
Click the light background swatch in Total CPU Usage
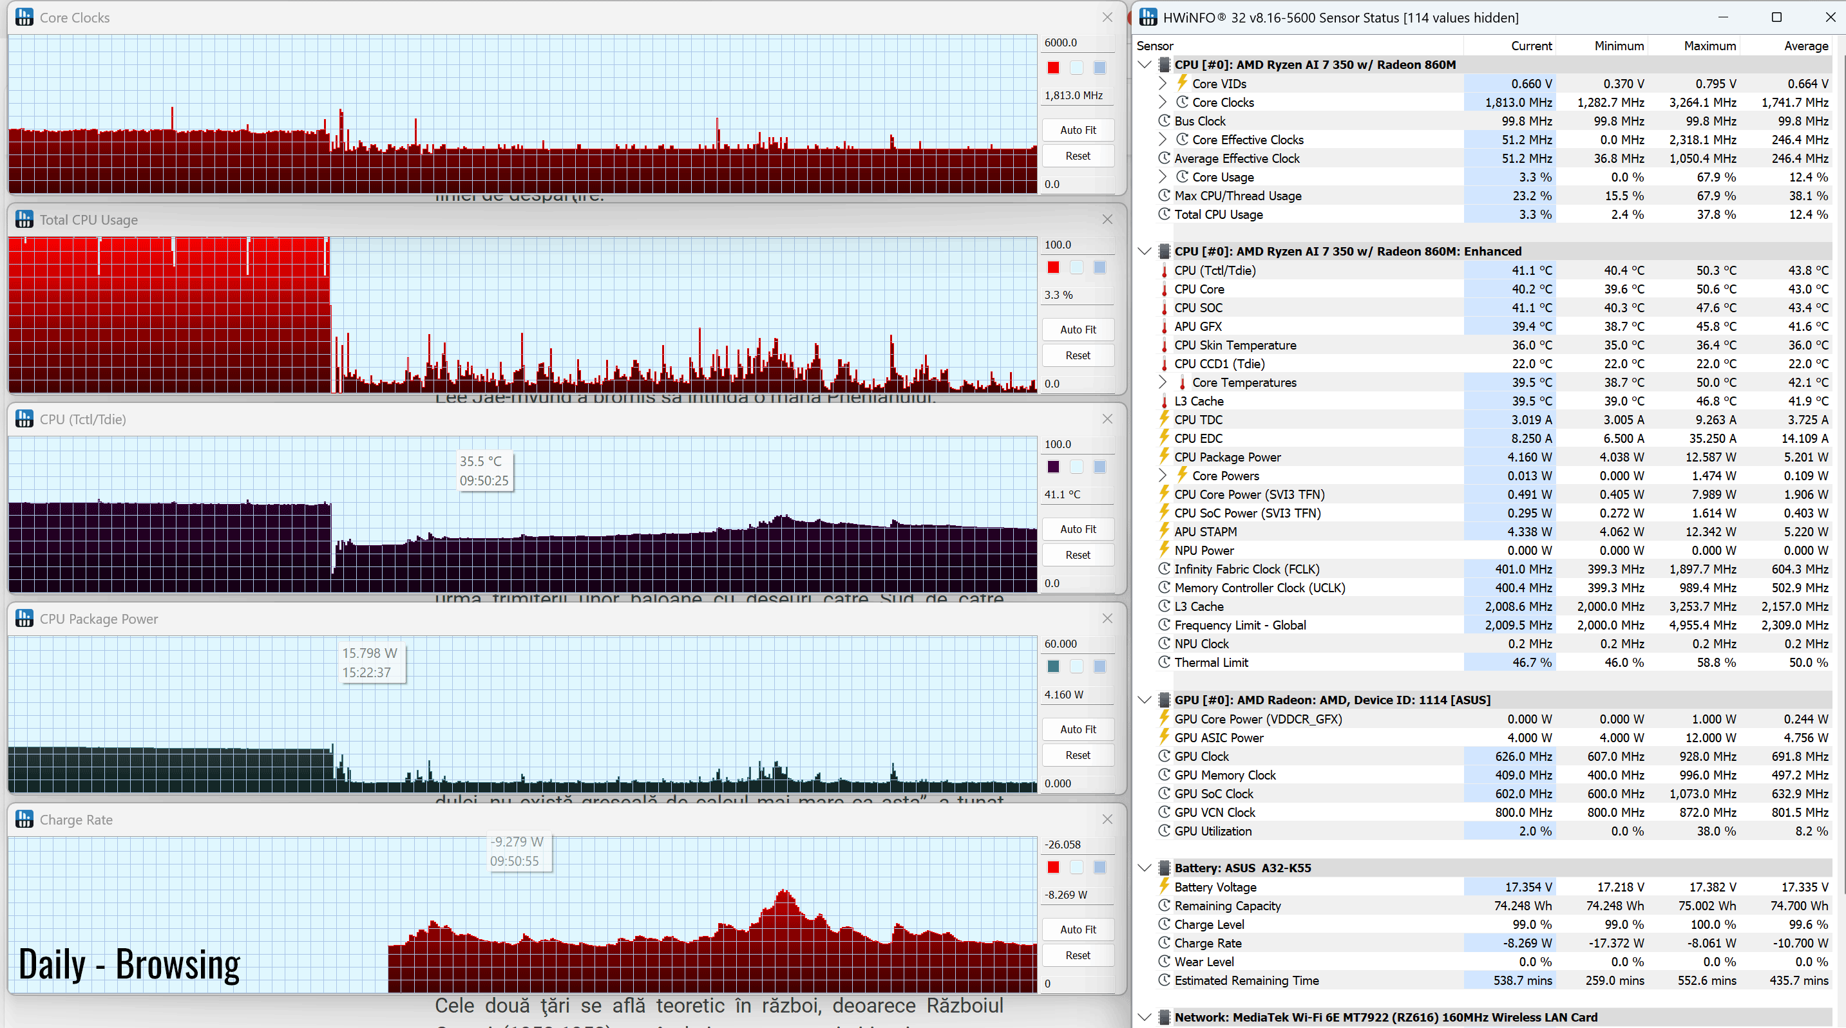click(1076, 267)
